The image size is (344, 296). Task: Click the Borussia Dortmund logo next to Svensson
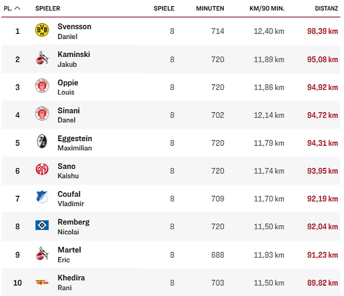pyautogui.click(x=42, y=31)
